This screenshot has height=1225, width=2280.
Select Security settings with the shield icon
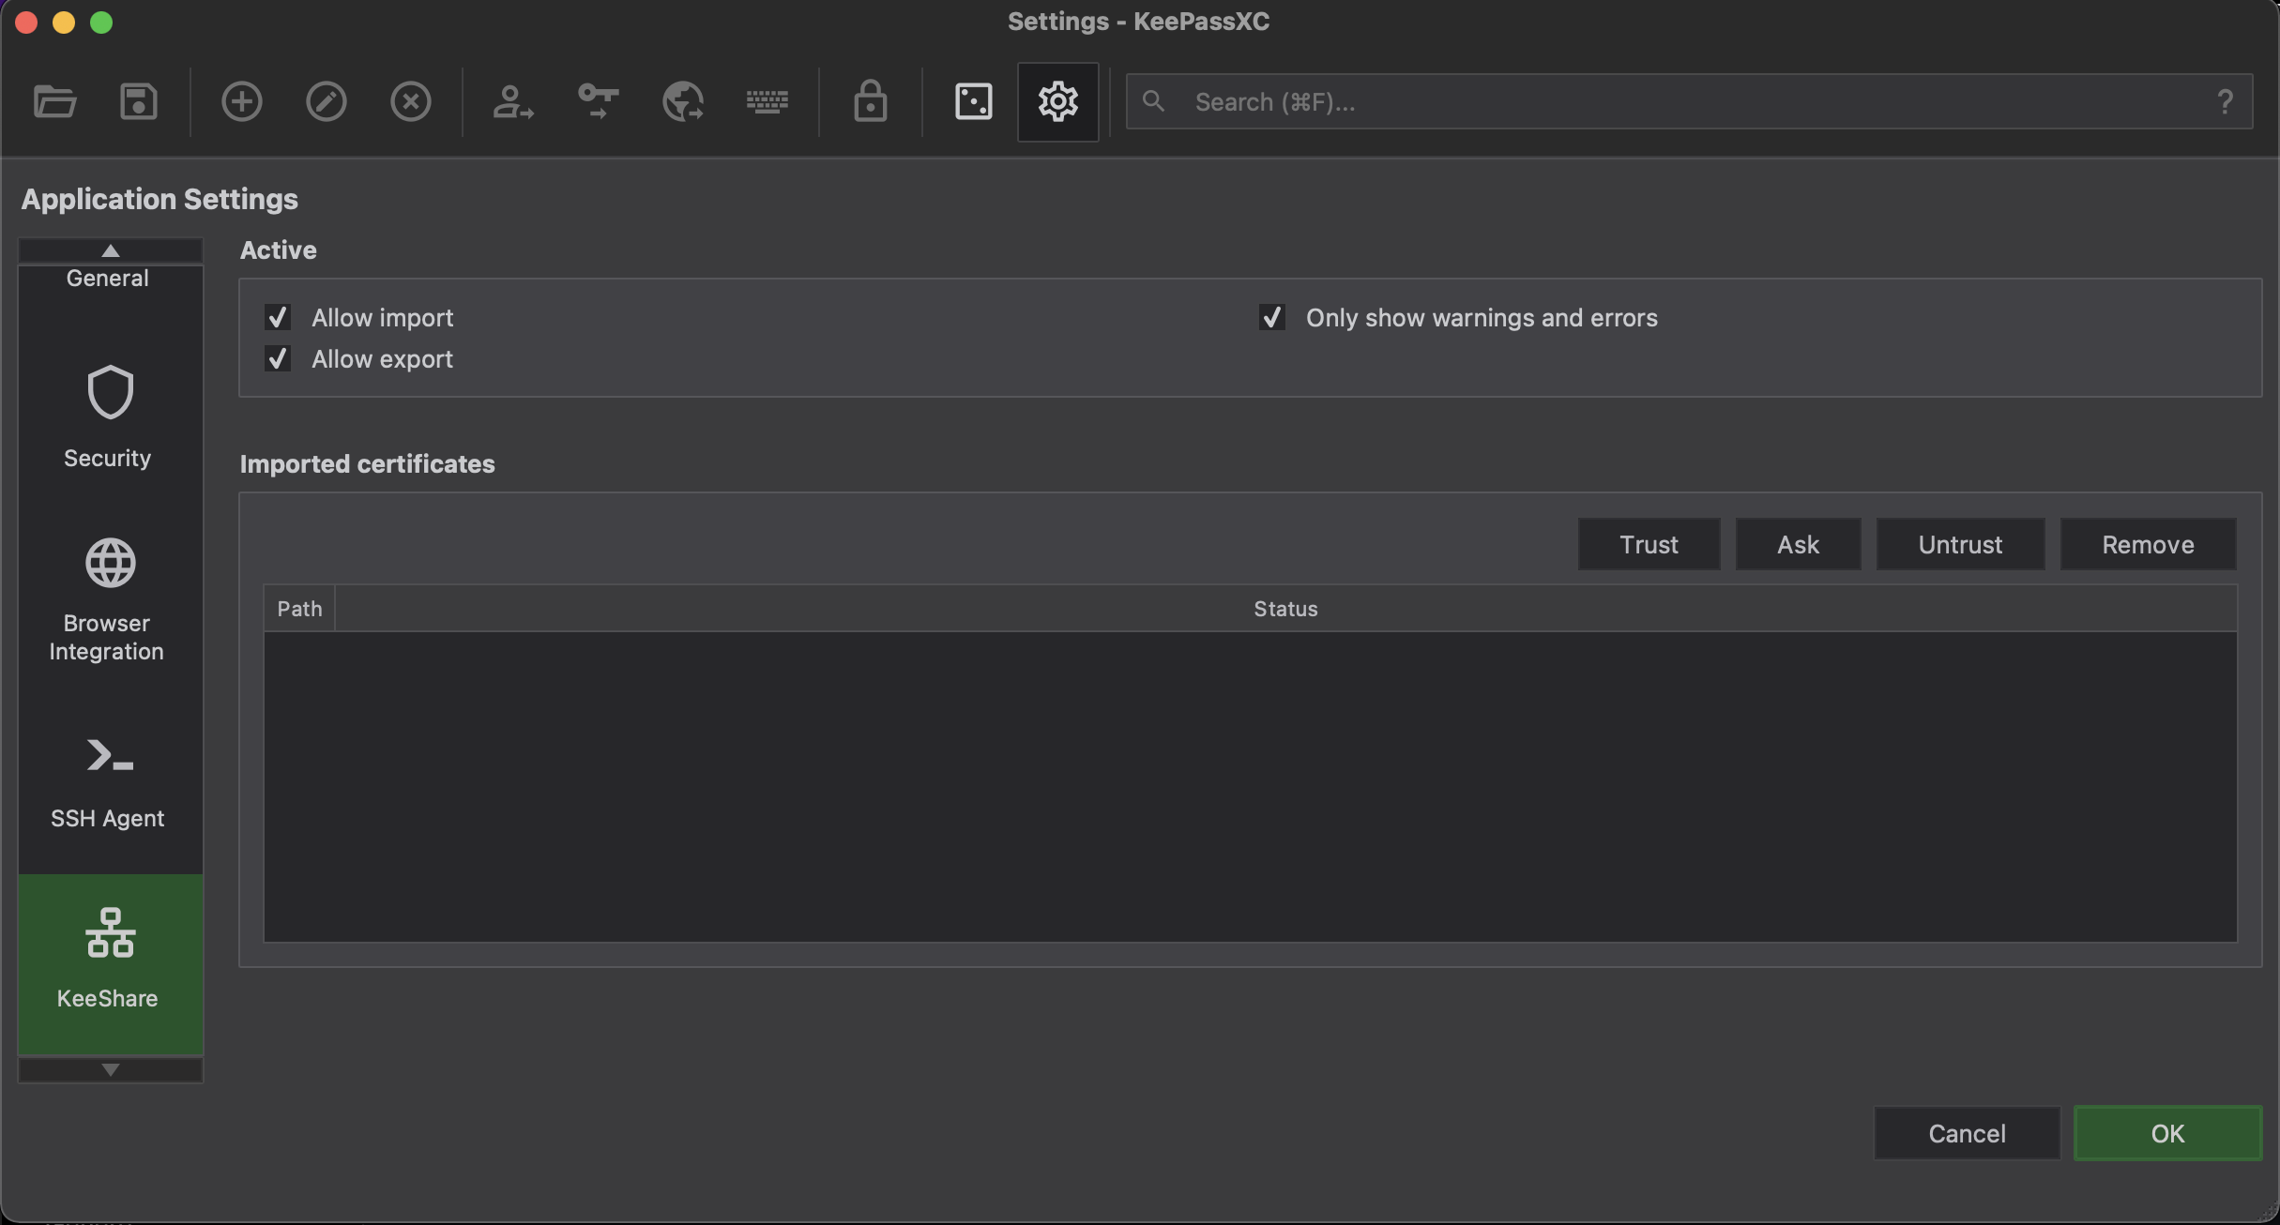point(108,416)
